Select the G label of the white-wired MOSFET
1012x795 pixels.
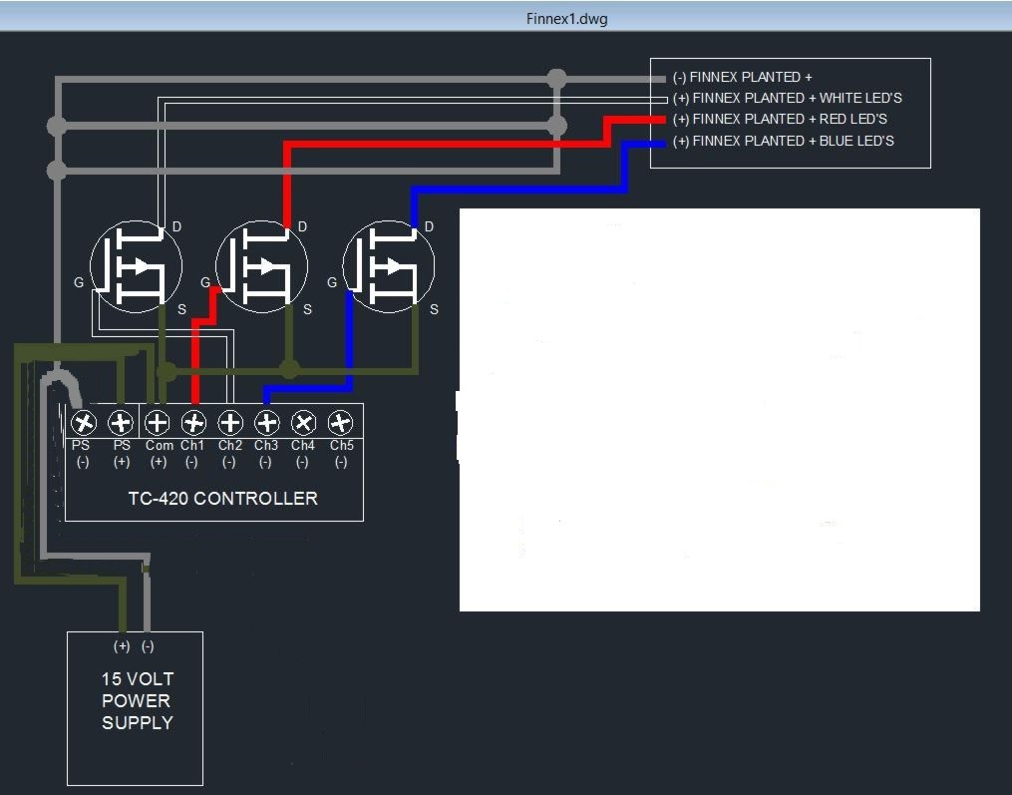[79, 282]
